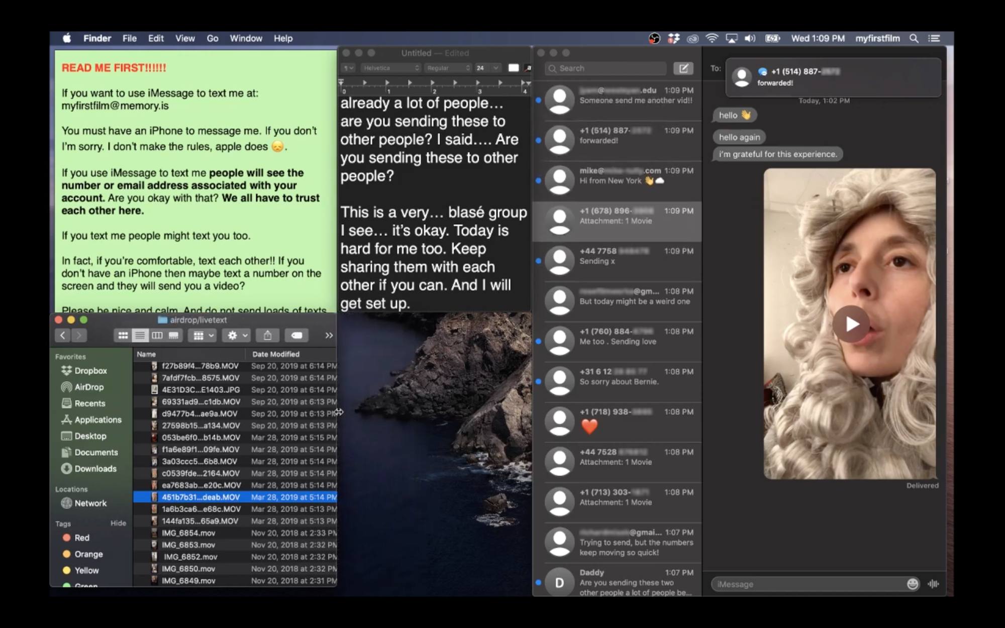Select AirDrop in Finder sidebar
Image resolution: width=1005 pixels, height=628 pixels.
pyautogui.click(x=82, y=387)
